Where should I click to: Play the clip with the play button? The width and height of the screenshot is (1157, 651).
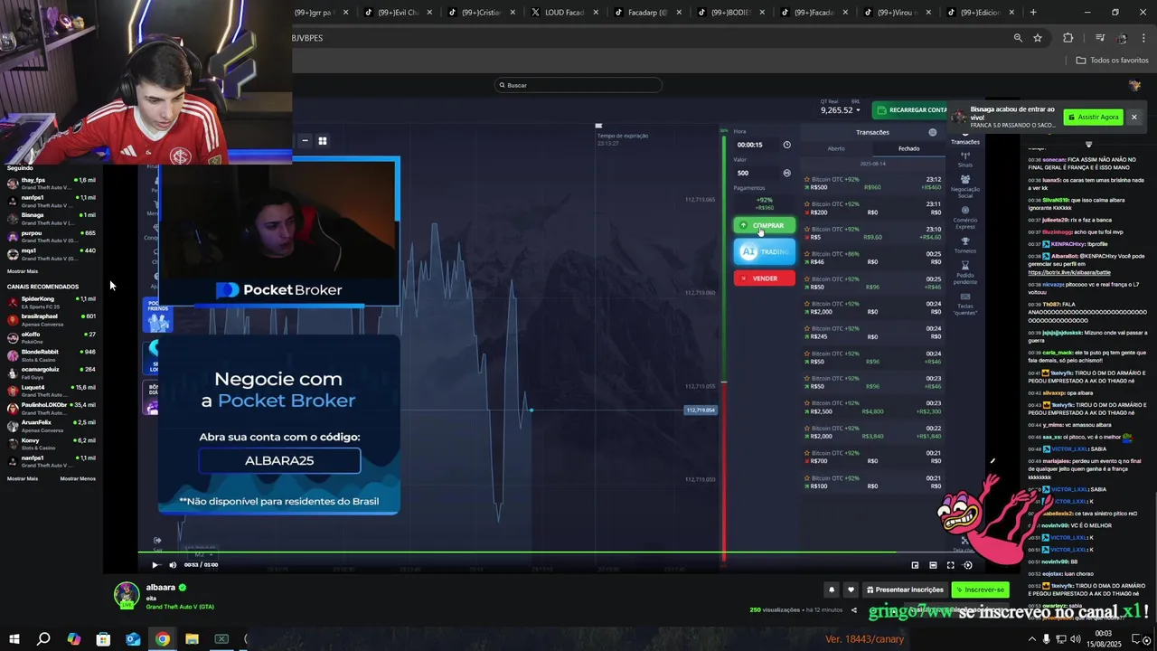click(155, 565)
